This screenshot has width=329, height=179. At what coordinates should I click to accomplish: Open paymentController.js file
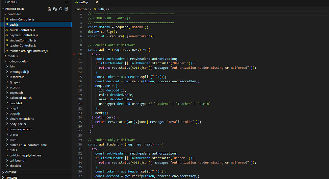click(23, 35)
